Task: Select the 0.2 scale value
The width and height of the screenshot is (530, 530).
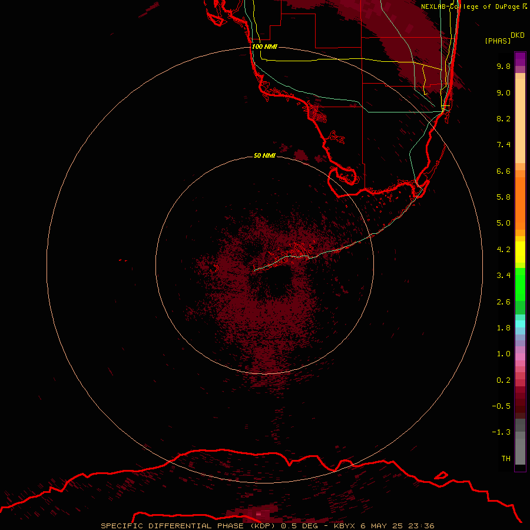Action: [x=503, y=380]
